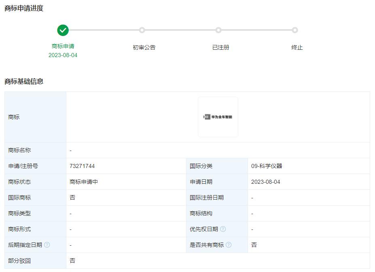Select the 终止 step label

297,47
